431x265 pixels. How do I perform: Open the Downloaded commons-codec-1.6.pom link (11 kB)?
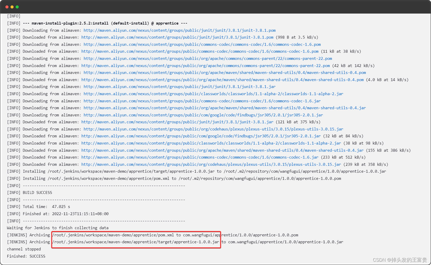200,51
